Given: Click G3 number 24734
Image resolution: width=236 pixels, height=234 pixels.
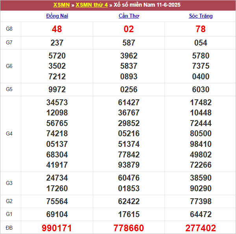Looking at the screenshot, I should (57, 178).
